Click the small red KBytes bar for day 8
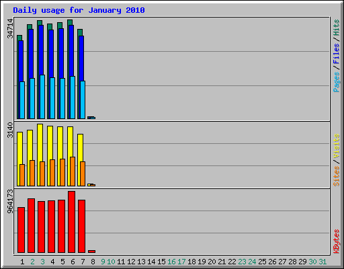 point(92,252)
